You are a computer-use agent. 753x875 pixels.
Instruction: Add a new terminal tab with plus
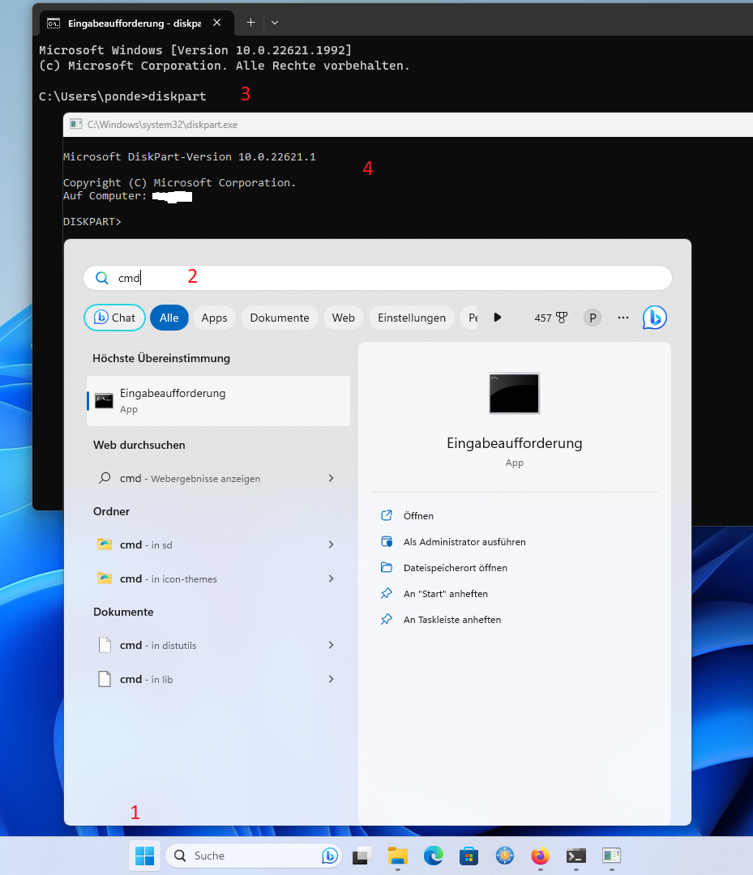[250, 23]
